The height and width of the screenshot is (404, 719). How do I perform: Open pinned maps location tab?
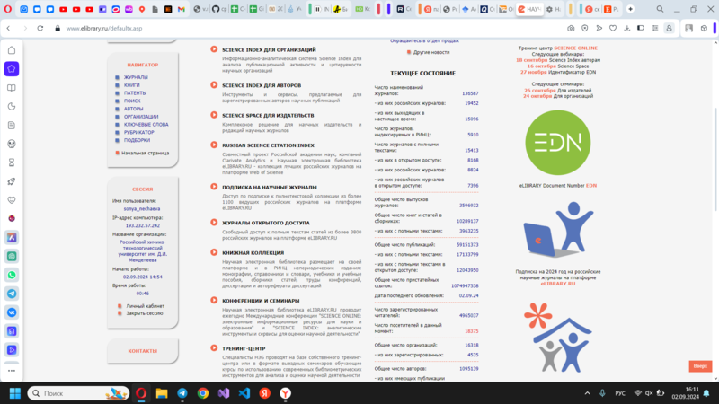(x=142, y=9)
